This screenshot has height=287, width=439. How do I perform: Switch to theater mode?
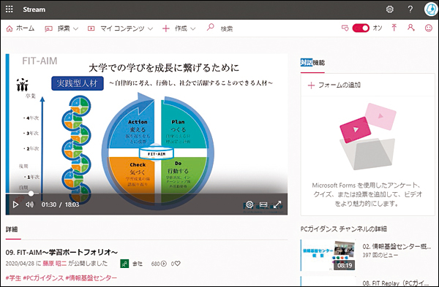[263, 204]
